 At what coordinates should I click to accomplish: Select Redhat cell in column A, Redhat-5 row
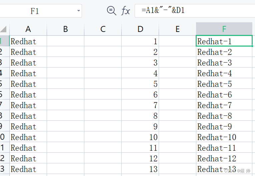coord(28,84)
